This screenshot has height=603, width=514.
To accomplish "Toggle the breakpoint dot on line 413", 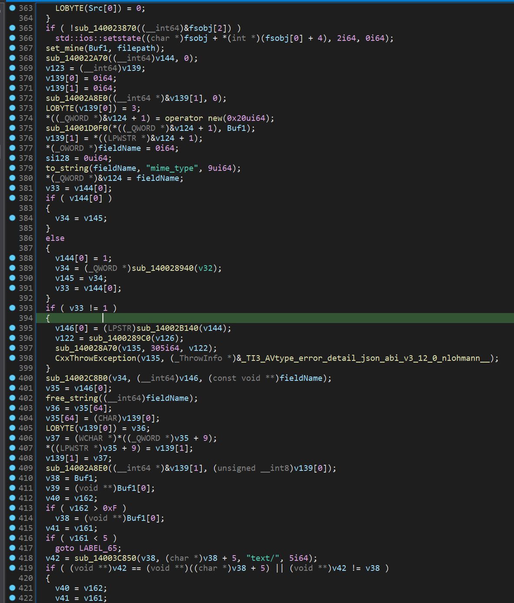I will pos(12,508).
